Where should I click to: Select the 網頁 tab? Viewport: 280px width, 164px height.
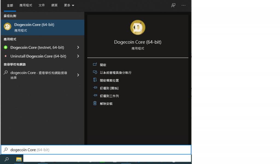coord(54,5)
